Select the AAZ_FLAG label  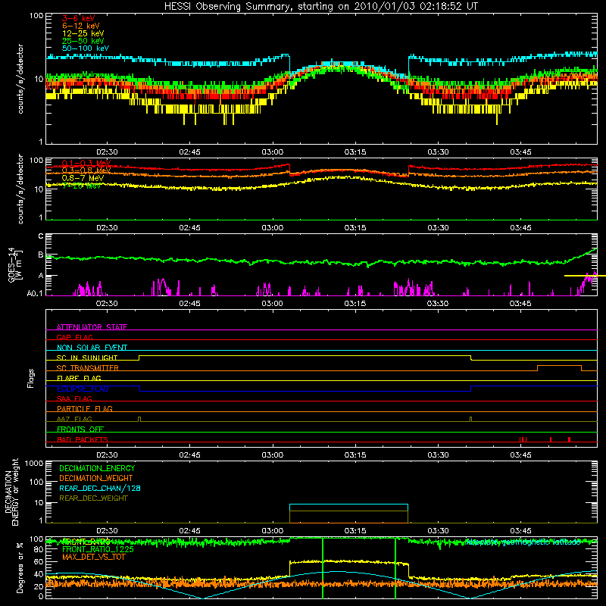pos(74,419)
